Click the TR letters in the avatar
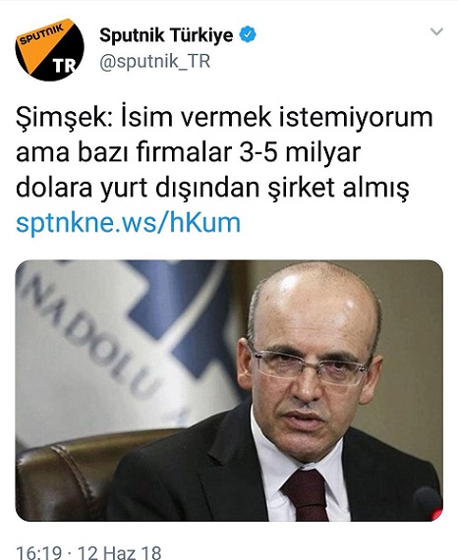The image size is (458, 560). tap(65, 65)
